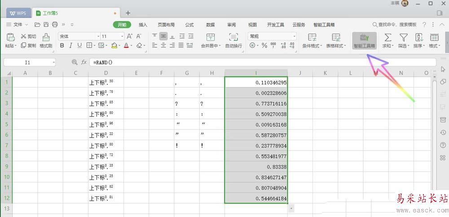This screenshot has width=449, height=217.
Task: Select the Format Painter (格式刷) tool
Action: point(46,40)
